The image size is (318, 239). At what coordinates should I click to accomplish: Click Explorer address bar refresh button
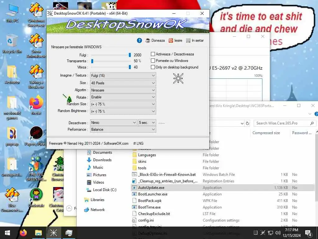248,123
